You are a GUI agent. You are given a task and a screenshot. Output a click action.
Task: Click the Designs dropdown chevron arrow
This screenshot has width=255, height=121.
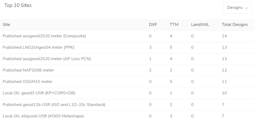246,8
